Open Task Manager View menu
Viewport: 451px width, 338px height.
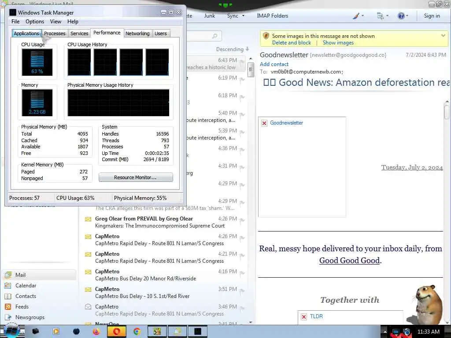tap(55, 22)
